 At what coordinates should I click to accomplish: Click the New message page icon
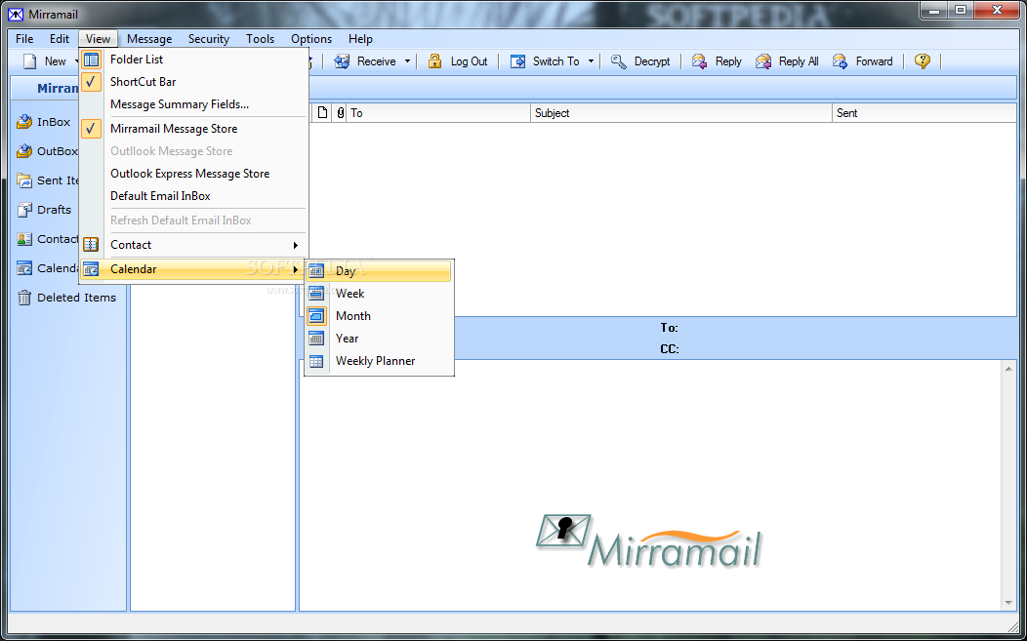pyautogui.click(x=29, y=61)
